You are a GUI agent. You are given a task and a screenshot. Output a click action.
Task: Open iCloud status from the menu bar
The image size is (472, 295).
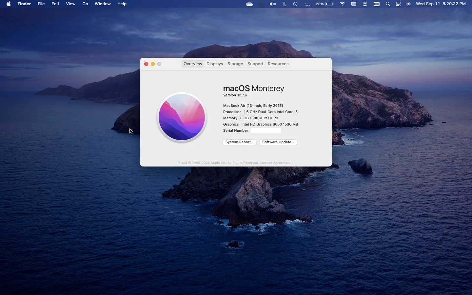click(x=250, y=4)
